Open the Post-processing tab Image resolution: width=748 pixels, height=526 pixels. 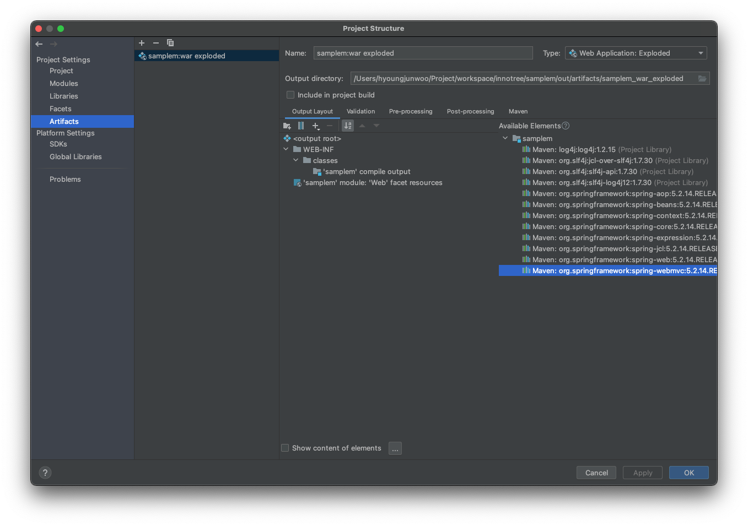tap(471, 111)
